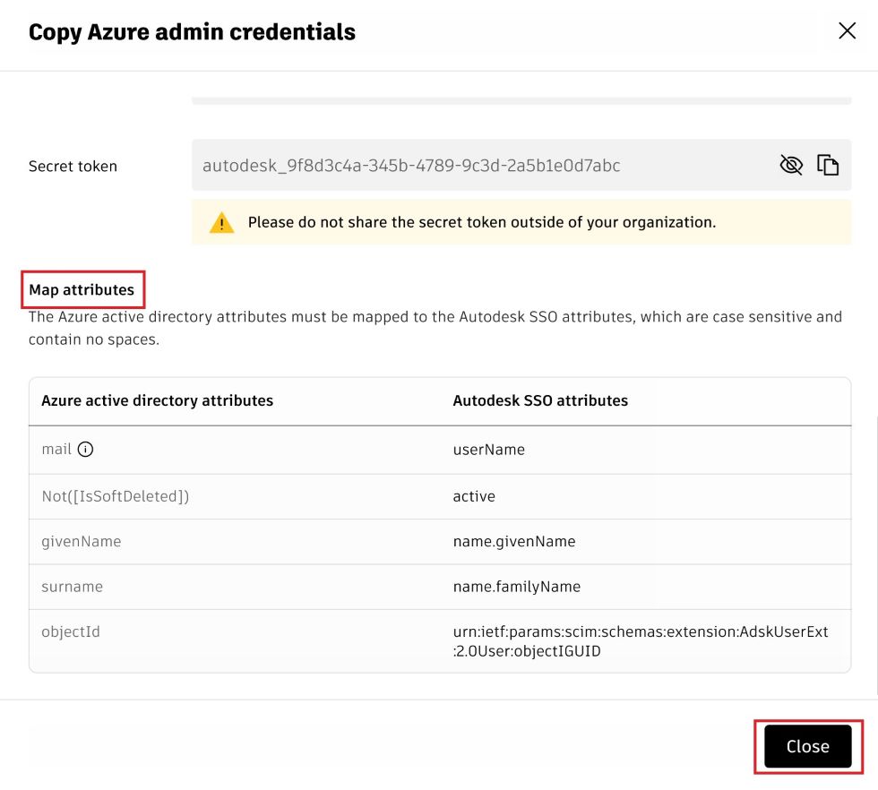Close the dialog with the X icon
878x790 pixels.
tap(847, 31)
